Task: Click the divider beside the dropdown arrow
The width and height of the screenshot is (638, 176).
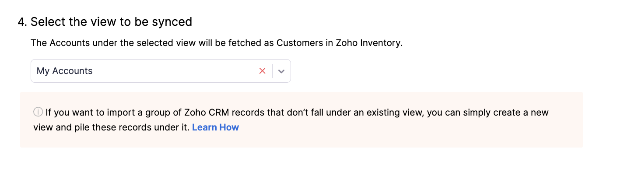Action: point(273,71)
